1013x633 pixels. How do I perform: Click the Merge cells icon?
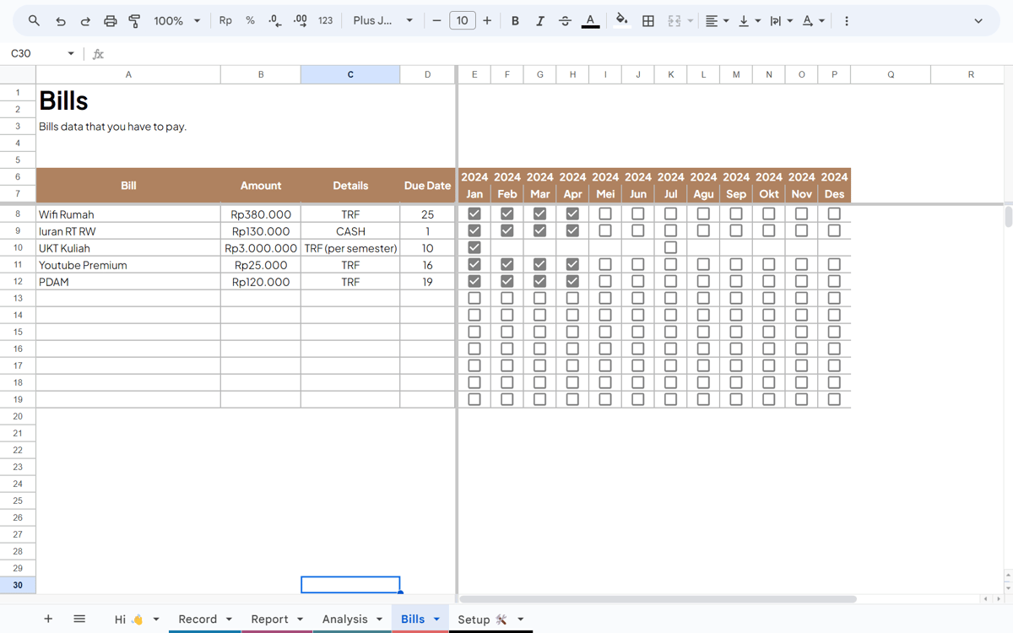674,20
